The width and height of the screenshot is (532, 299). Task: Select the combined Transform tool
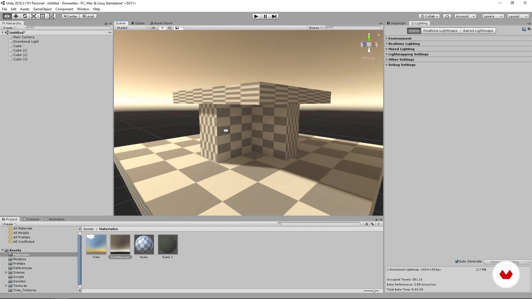pyautogui.click(x=52, y=16)
